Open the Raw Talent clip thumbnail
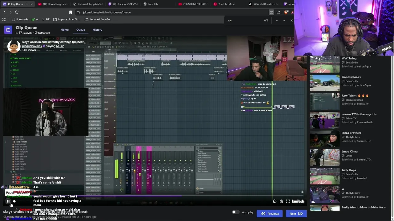Viewport: 394px width, 221px height. click(325, 102)
